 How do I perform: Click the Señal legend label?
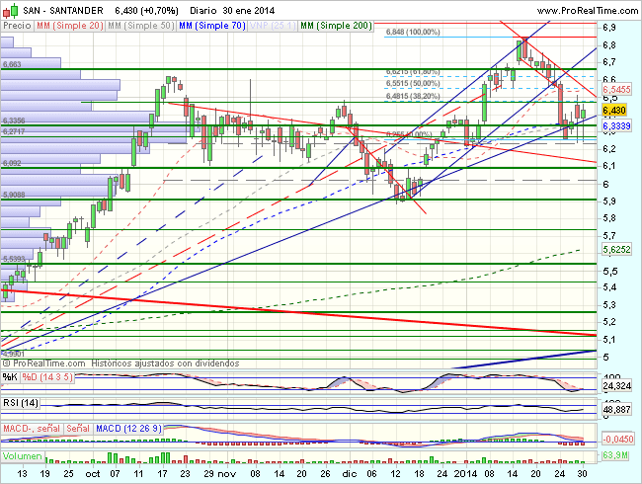(x=78, y=429)
